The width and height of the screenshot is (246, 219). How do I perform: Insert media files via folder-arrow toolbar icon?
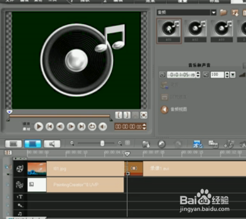[x=146, y=144]
